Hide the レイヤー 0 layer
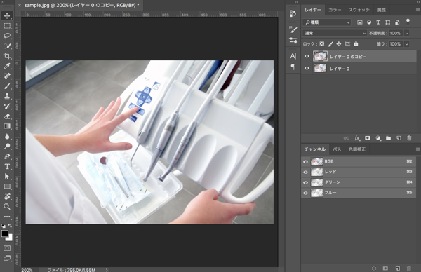 307,69
